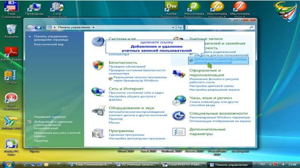The image size is (300, 168).
Task: Click the RU language indicator on the taskbar
Action: tap(262, 164)
